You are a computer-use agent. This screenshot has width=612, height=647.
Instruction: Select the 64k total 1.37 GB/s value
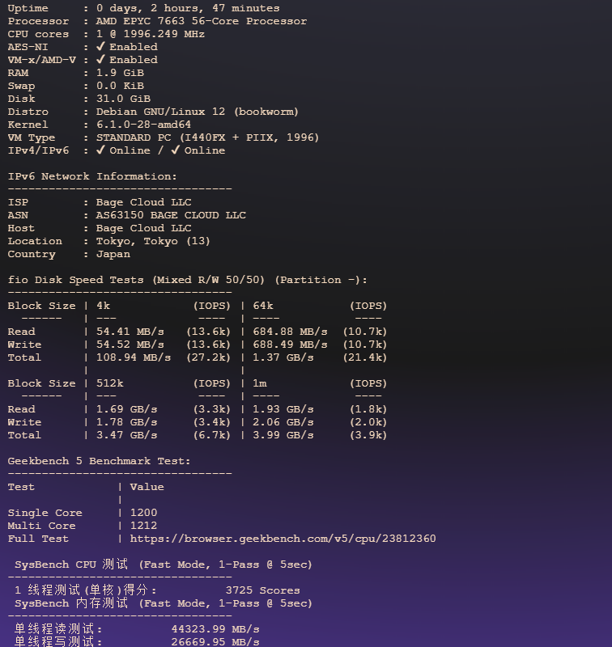click(283, 357)
